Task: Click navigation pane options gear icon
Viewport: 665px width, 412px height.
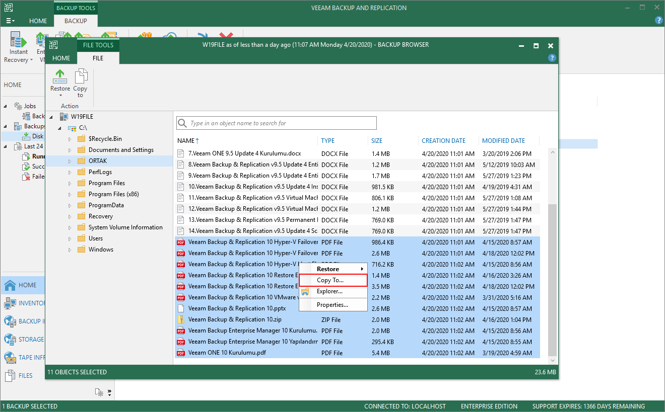Action: point(100,392)
